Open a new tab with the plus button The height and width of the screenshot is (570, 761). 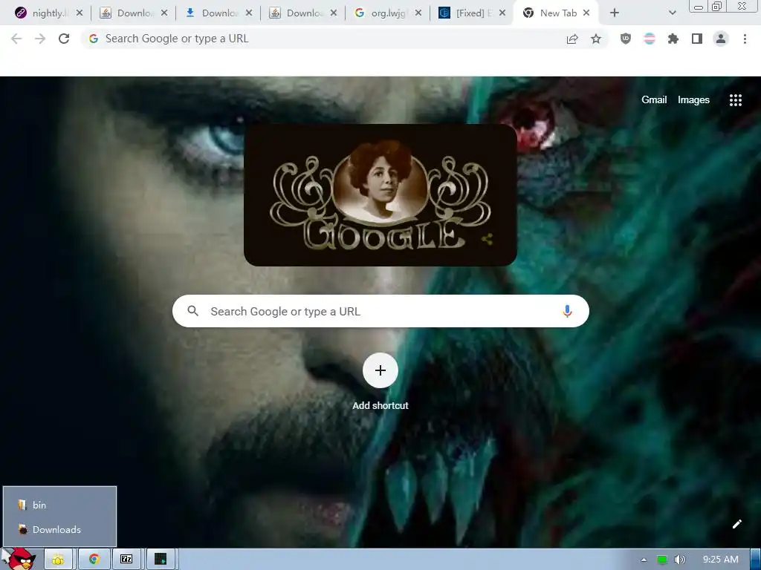615,13
